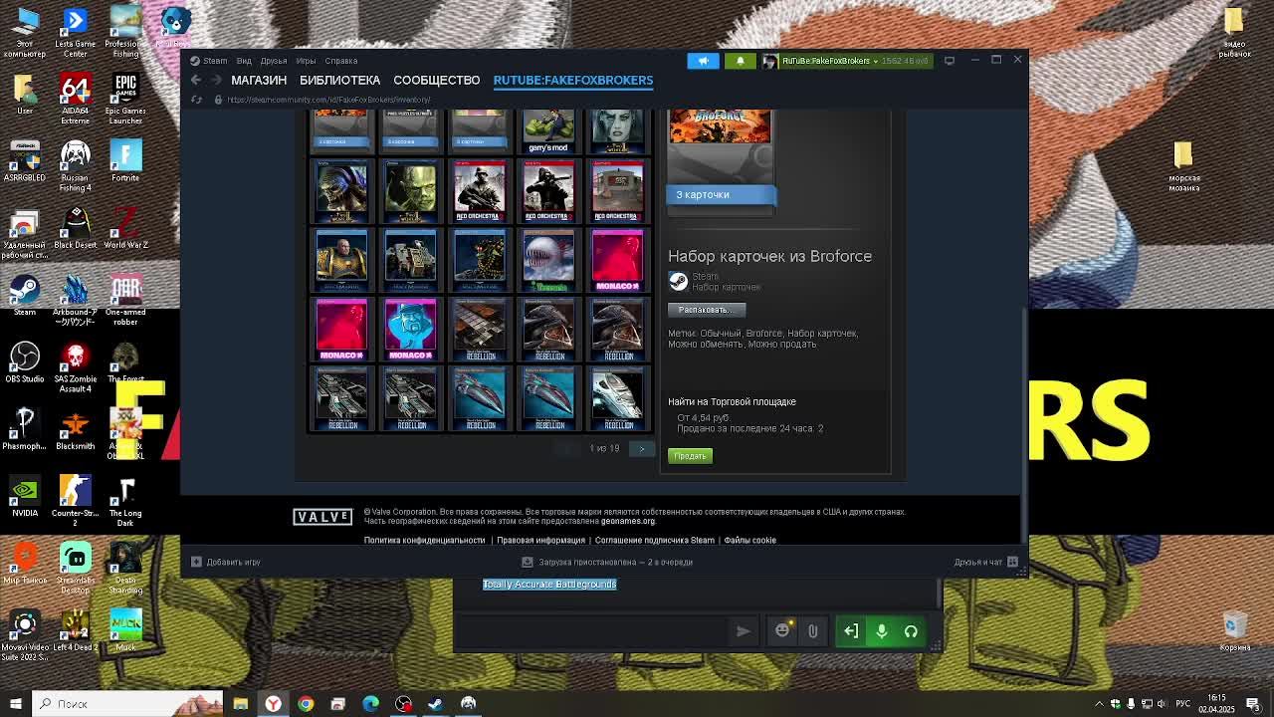Switch to МАГАЗИН tab
1274x717 pixels.
(259, 80)
